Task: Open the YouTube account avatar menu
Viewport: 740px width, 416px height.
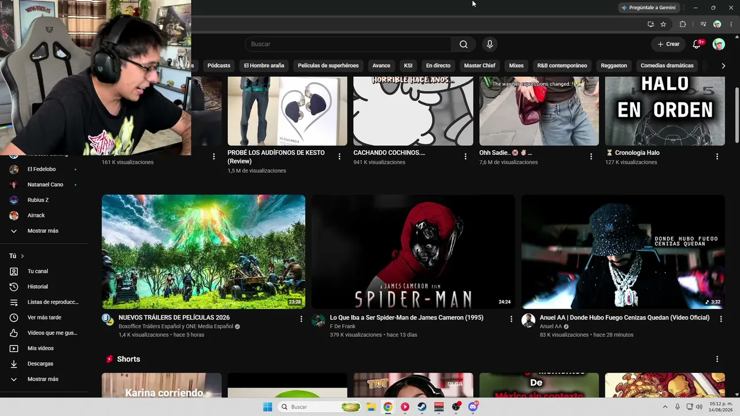Action: click(719, 44)
